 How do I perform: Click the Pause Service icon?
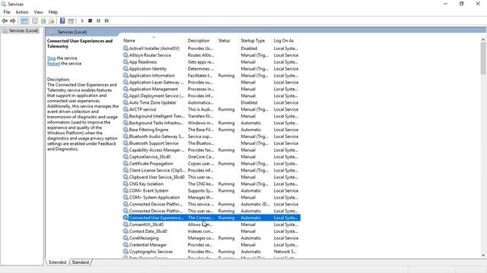coord(98,20)
